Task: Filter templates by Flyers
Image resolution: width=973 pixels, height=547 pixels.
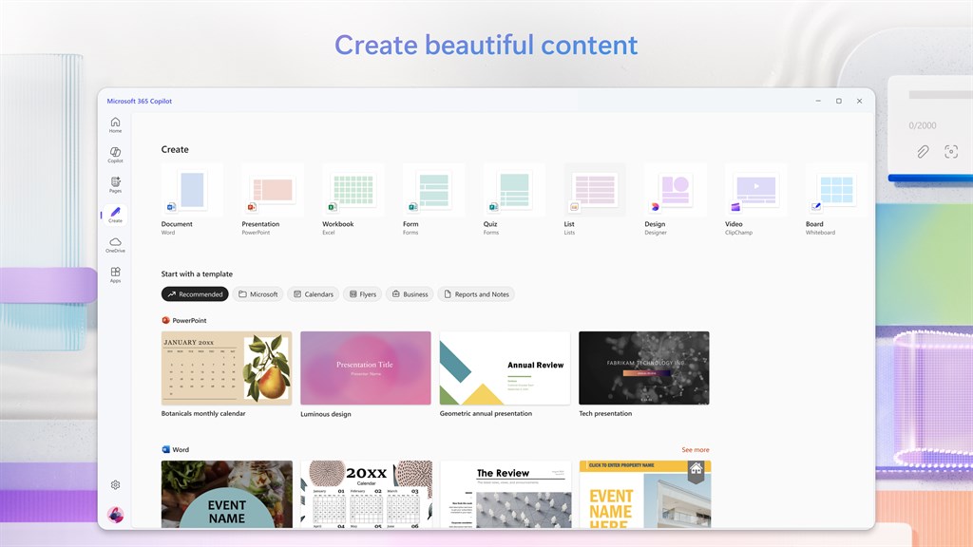Action: point(362,294)
